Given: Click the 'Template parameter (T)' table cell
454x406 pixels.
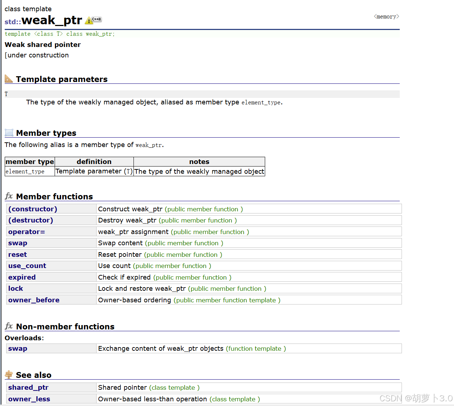Looking at the screenshot, I should coord(94,171).
